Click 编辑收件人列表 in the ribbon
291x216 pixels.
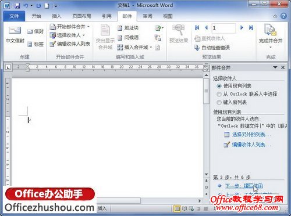click(70, 44)
